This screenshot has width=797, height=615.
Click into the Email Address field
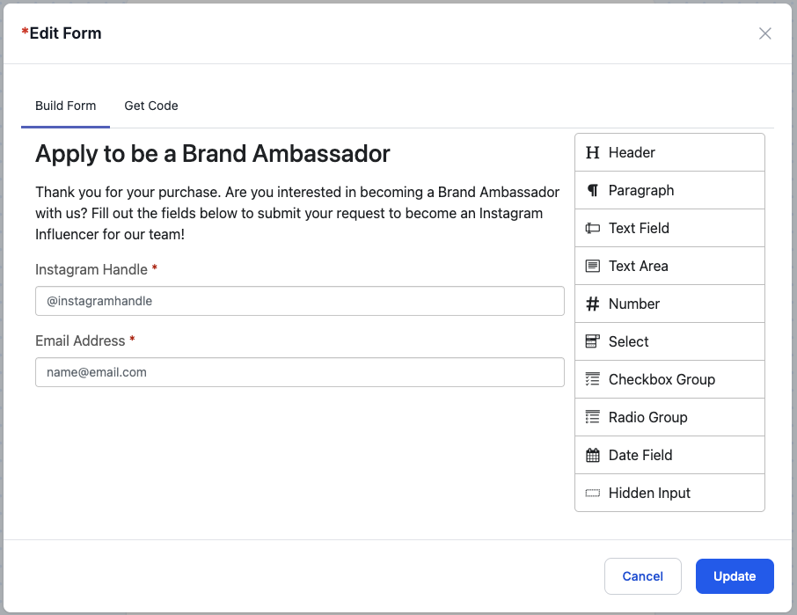[299, 372]
